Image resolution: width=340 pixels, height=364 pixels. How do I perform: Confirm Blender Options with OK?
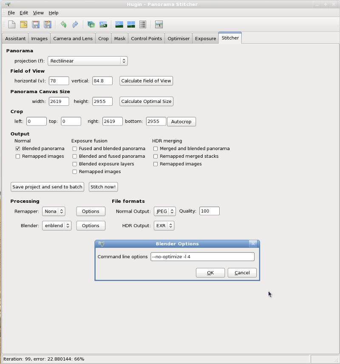210,273
